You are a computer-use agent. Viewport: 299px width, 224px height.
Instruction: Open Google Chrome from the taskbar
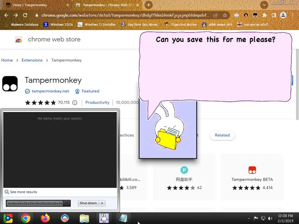pyautogui.click(x=26, y=218)
